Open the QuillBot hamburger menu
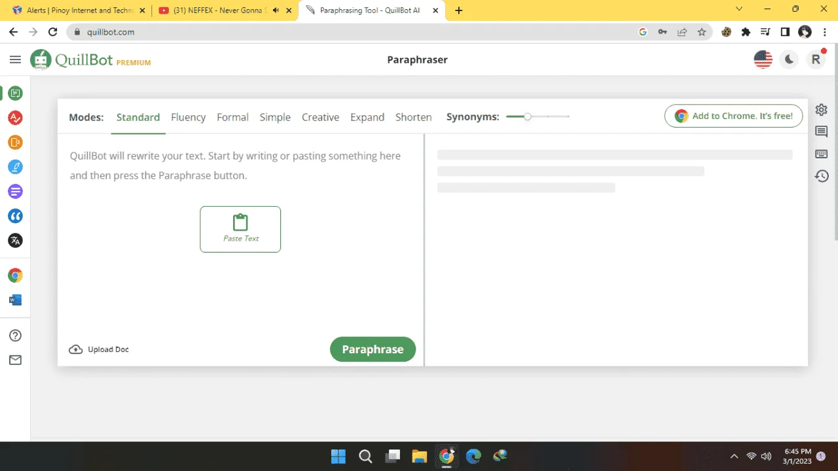 (x=15, y=60)
